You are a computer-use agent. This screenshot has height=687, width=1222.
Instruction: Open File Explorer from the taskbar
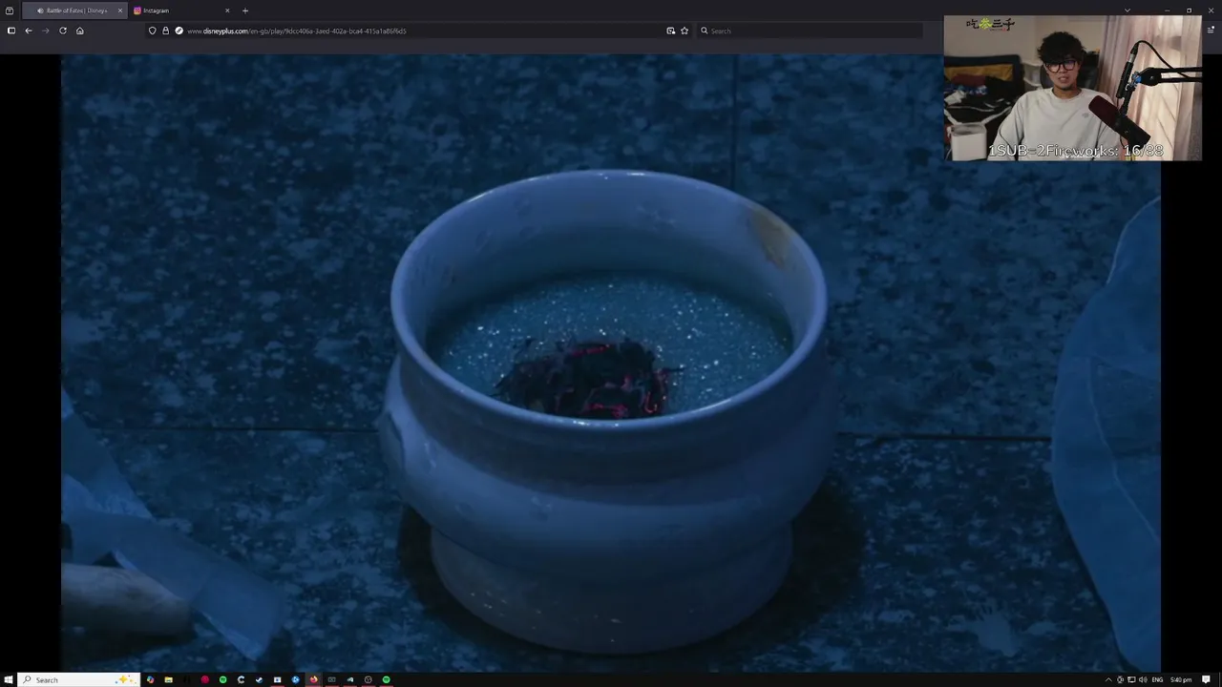tap(168, 679)
